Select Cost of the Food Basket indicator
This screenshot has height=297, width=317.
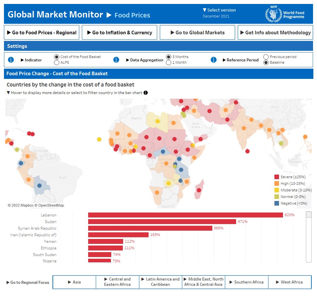coord(56,57)
